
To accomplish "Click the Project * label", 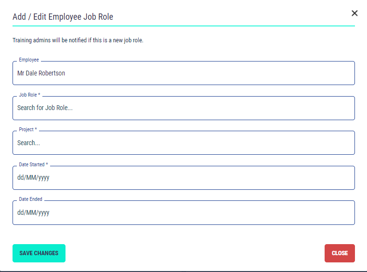I will click(28, 129).
